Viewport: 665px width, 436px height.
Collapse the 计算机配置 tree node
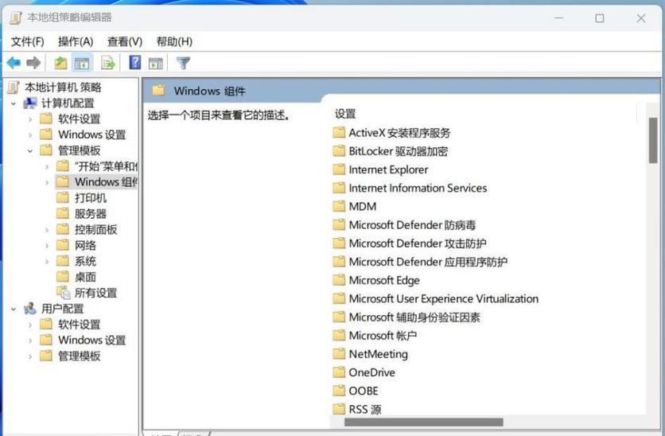coord(14,103)
